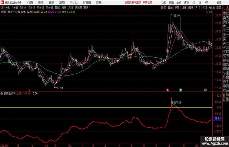Switch to the 5分钟 period tab
This screenshot has width=229, height=147.
(x=23, y=8)
